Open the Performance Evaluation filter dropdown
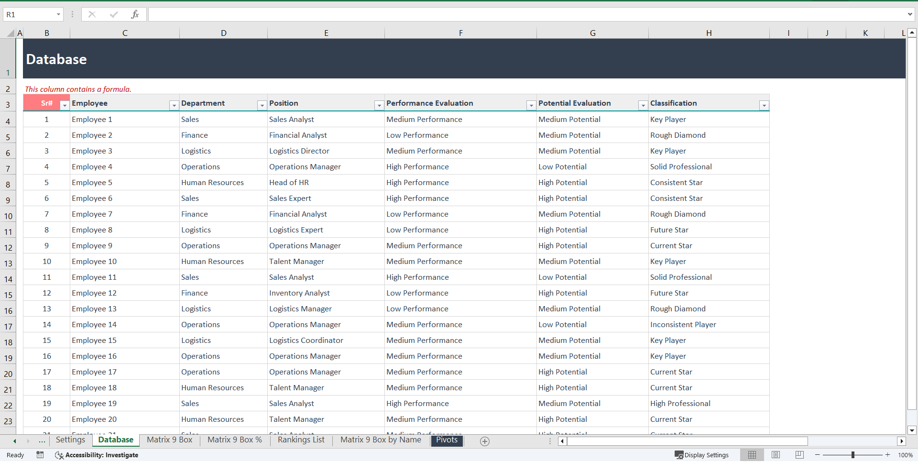The height and width of the screenshot is (462, 918). (x=530, y=105)
